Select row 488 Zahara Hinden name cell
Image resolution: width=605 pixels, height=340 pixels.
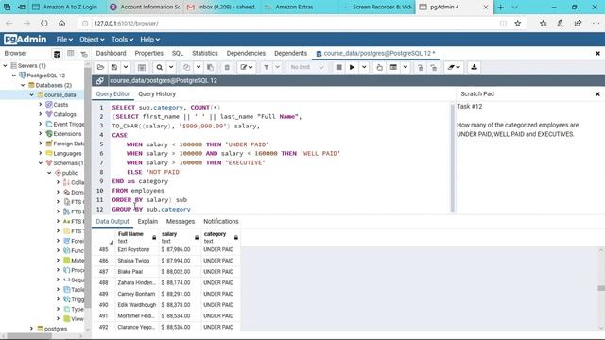(137, 283)
